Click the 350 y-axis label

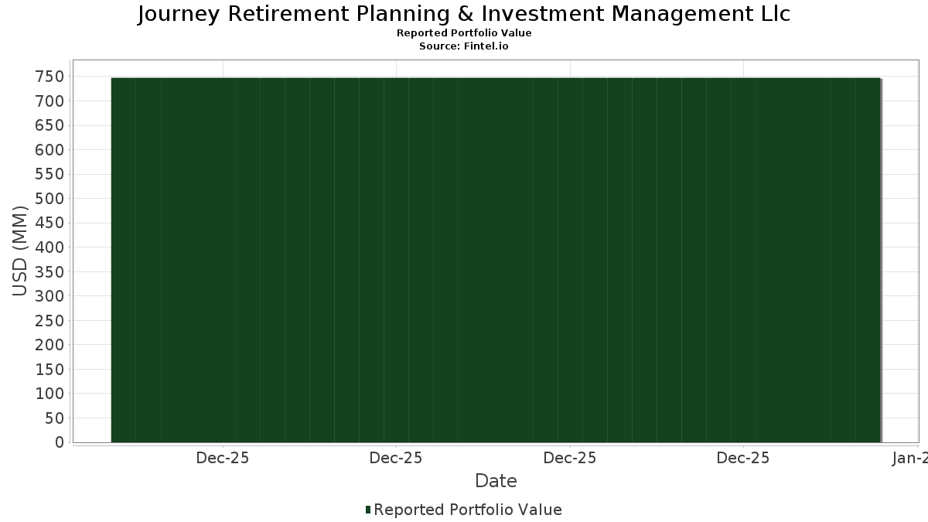coord(49,272)
